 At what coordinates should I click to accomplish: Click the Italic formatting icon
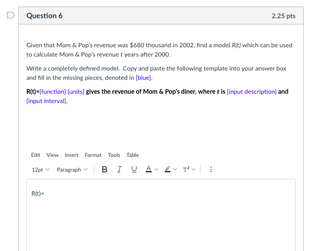click(x=119, y=169)
